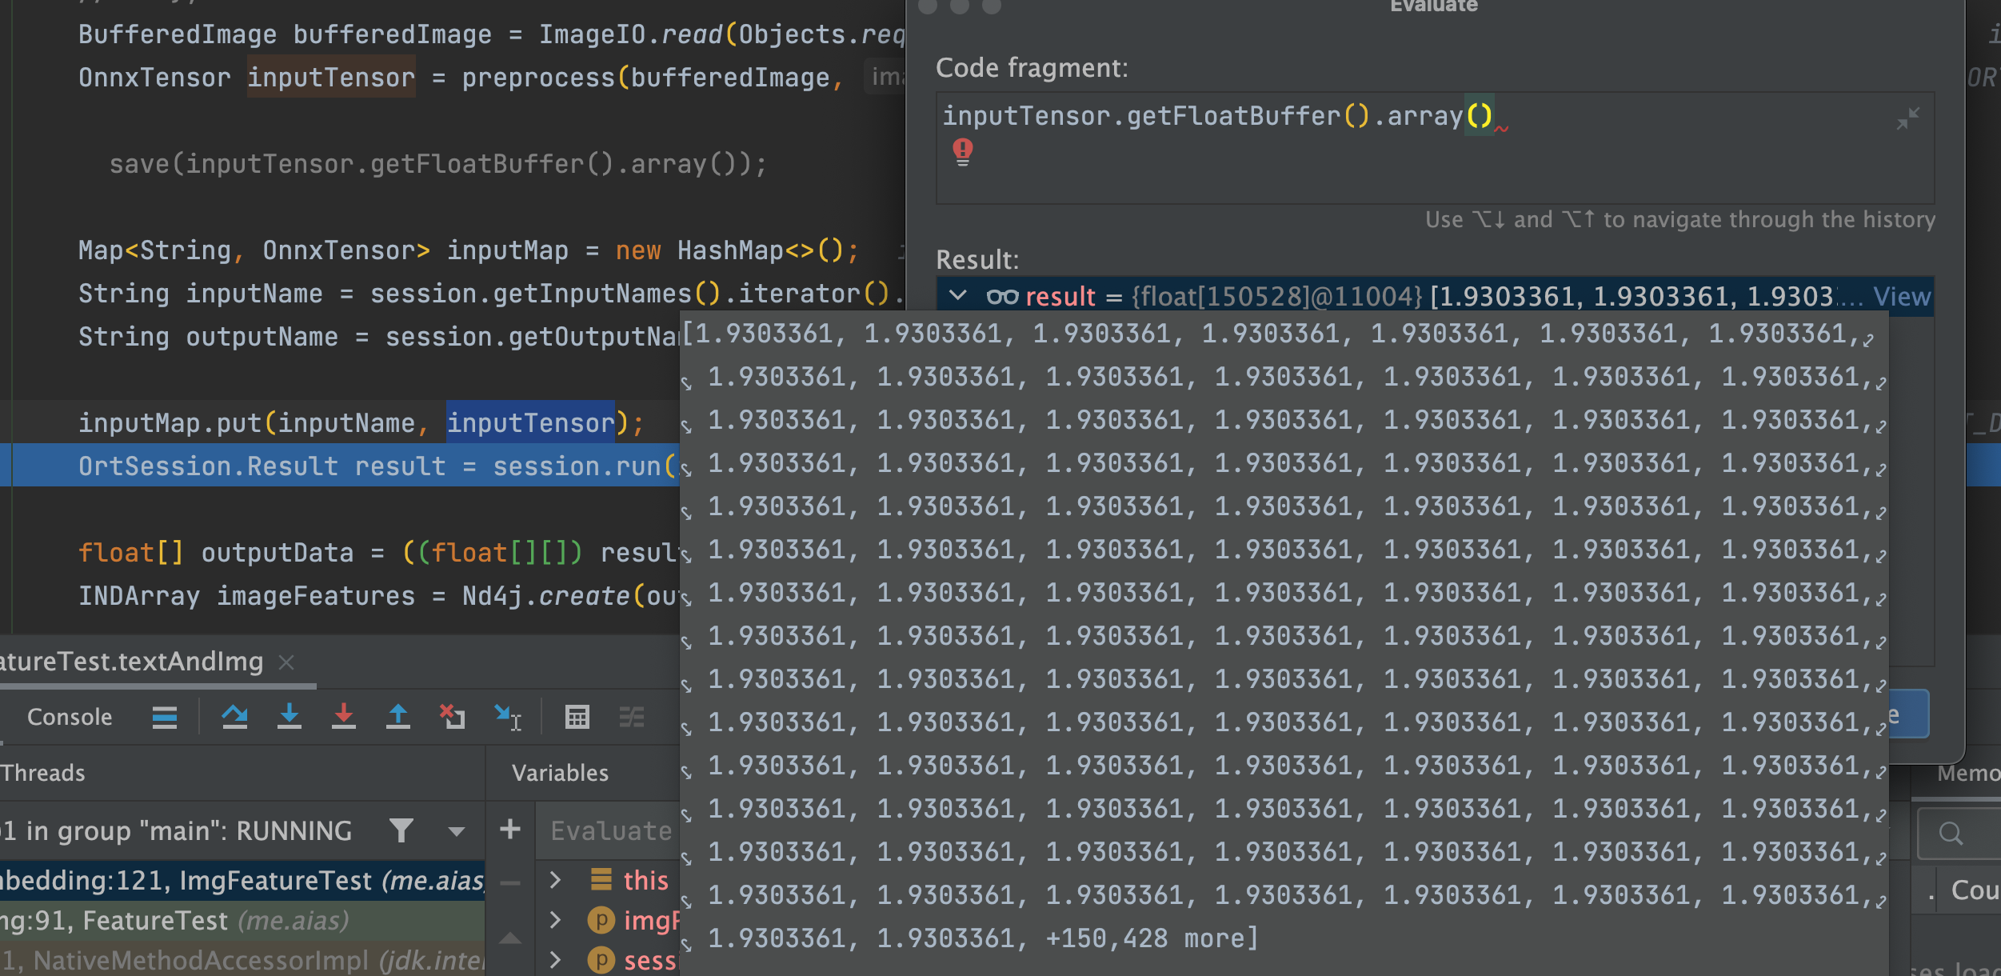Select the Step Into icon
Screen dimensions: 2001x976
290,716
